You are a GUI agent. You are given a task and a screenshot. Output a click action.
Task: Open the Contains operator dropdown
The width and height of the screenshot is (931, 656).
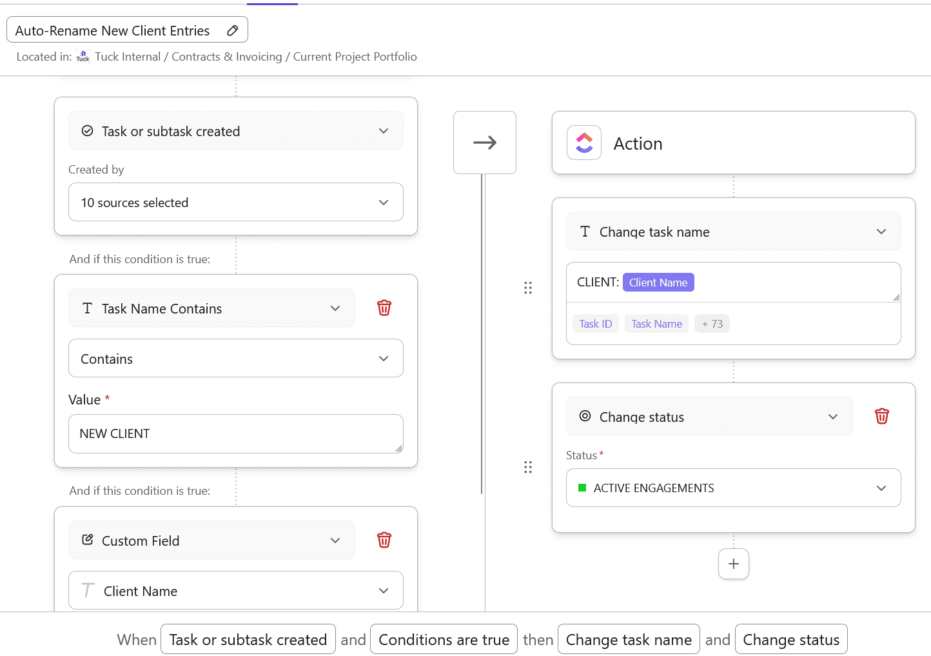(x=236, y=359)
